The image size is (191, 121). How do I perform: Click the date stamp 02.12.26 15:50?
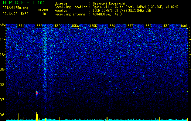pos(15,14)
